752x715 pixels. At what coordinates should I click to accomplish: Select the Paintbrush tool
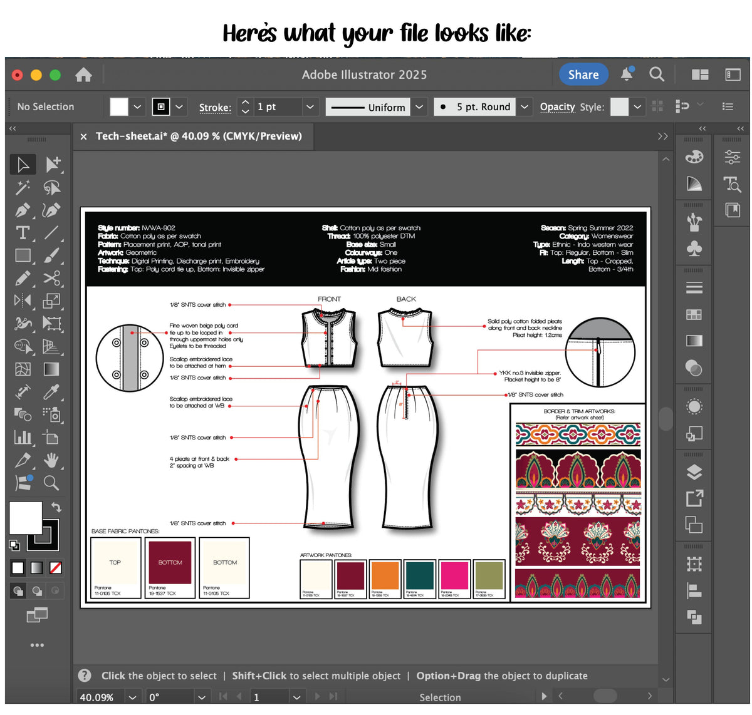[52, 255]
